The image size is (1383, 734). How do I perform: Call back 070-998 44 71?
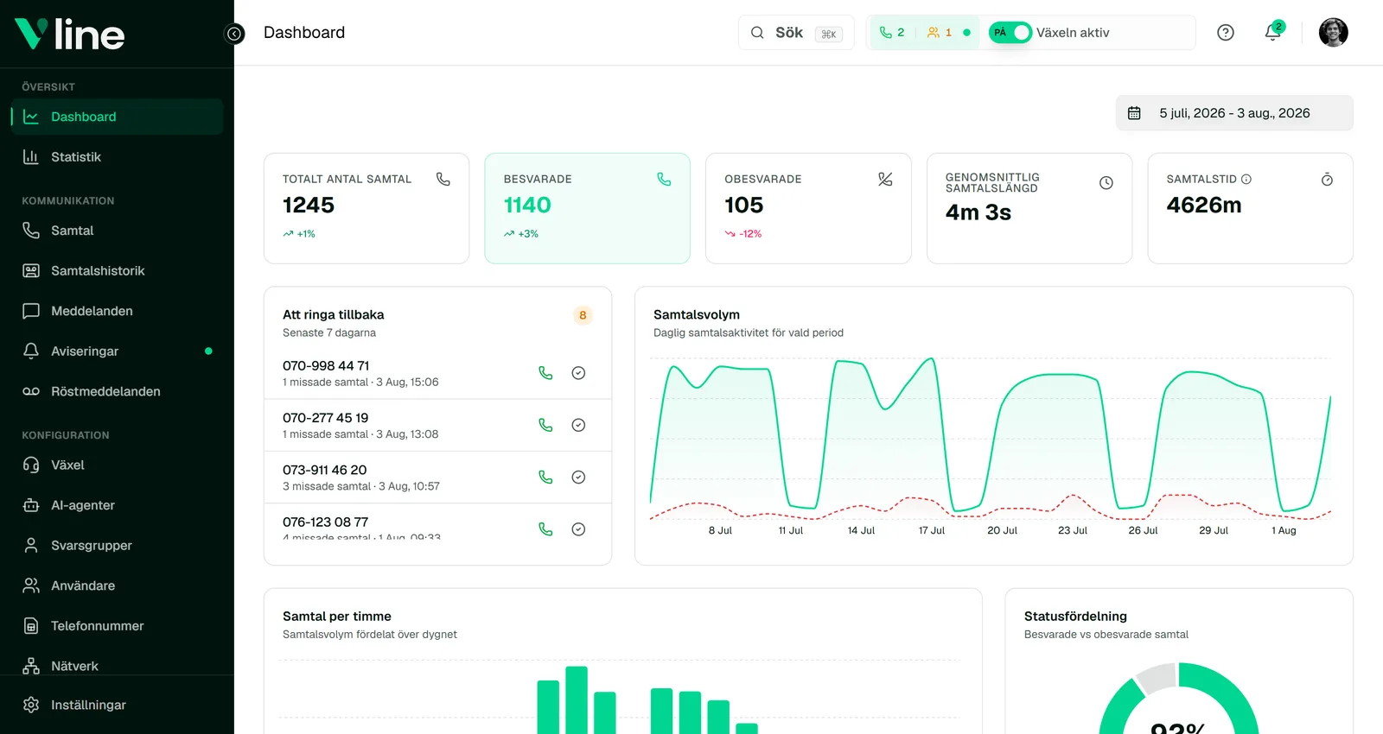coord(545,373)
